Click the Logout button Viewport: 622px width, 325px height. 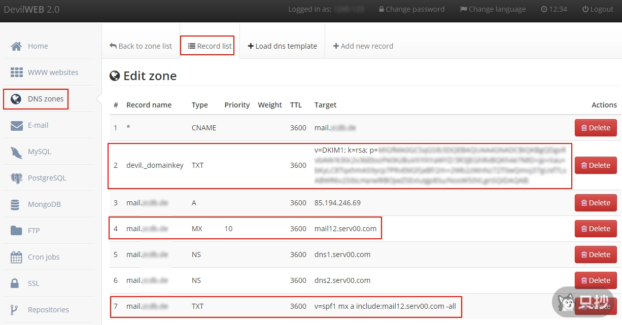point(598,9)
